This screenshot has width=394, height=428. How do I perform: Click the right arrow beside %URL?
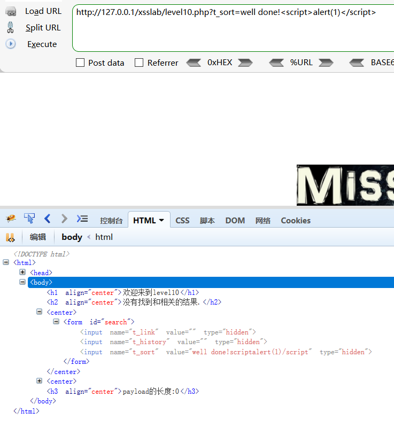coord(326,63)
